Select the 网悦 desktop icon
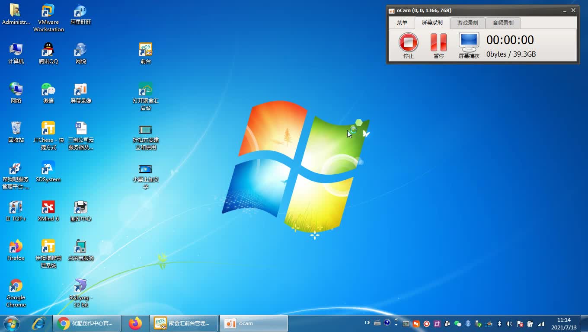This screenshot has height=332, width=588. 81,54
